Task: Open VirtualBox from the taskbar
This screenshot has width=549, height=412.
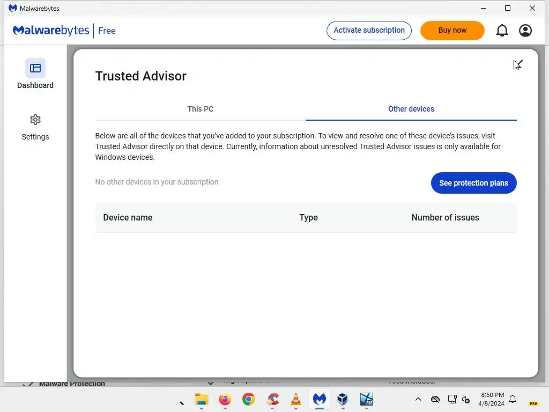Action: 343,399
